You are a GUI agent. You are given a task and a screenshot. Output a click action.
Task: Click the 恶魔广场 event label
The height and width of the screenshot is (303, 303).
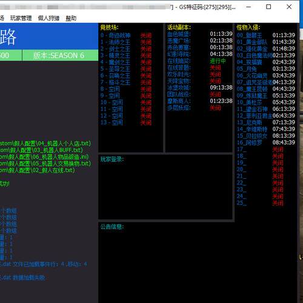point(179,41)
